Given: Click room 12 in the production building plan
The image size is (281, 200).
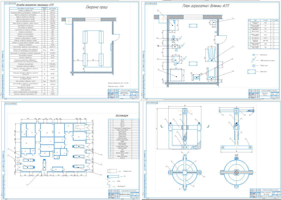Looking at the screenshot, I should [79, 137].
